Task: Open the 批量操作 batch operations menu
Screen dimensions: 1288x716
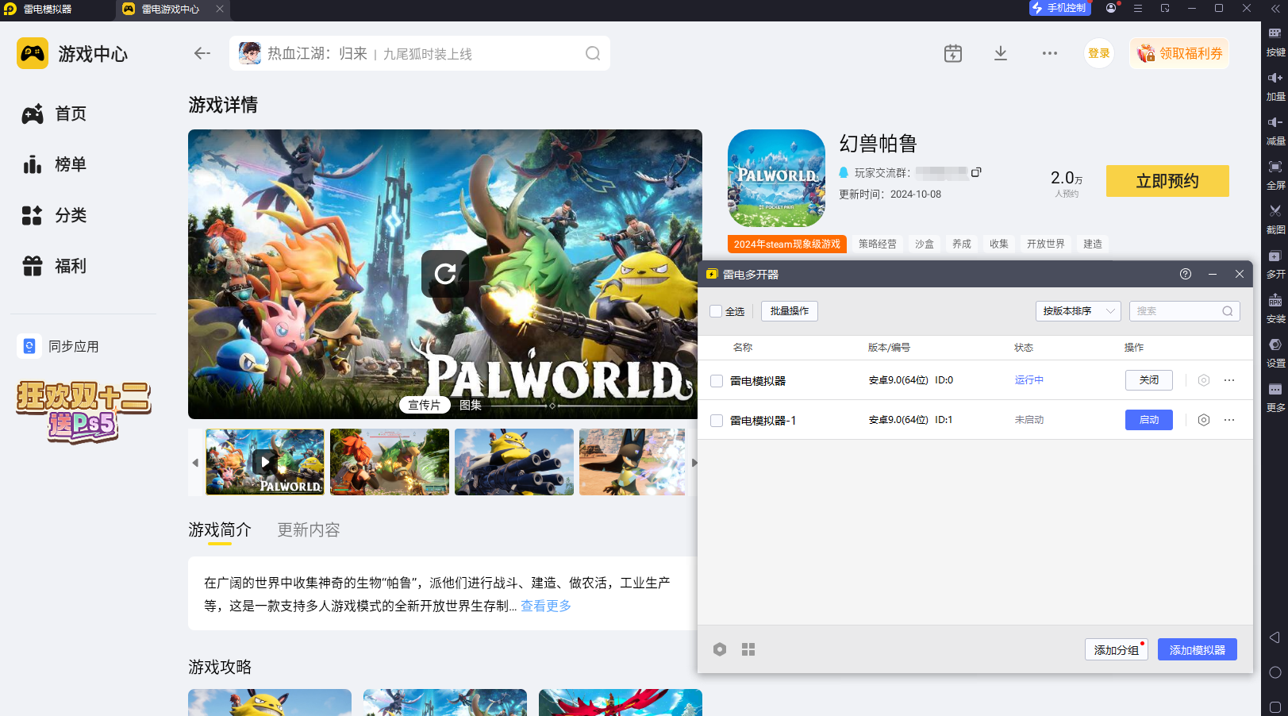Action: click(x=789, y=311)
